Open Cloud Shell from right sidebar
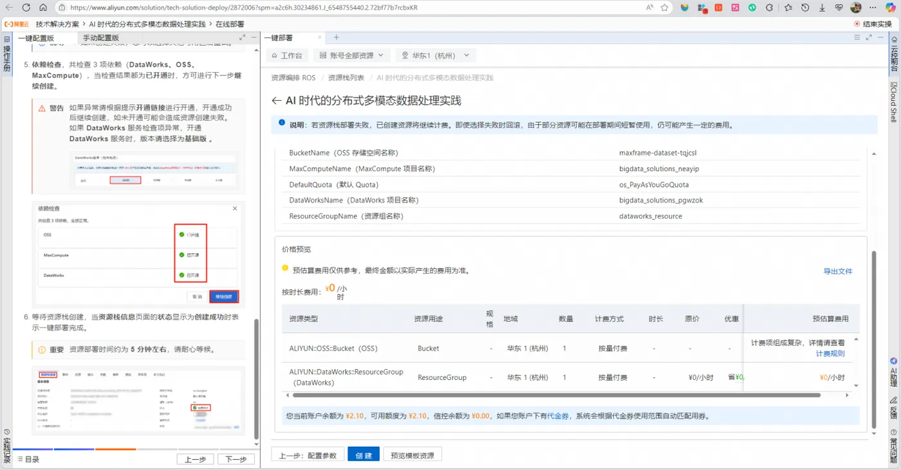 coord(894,102)
